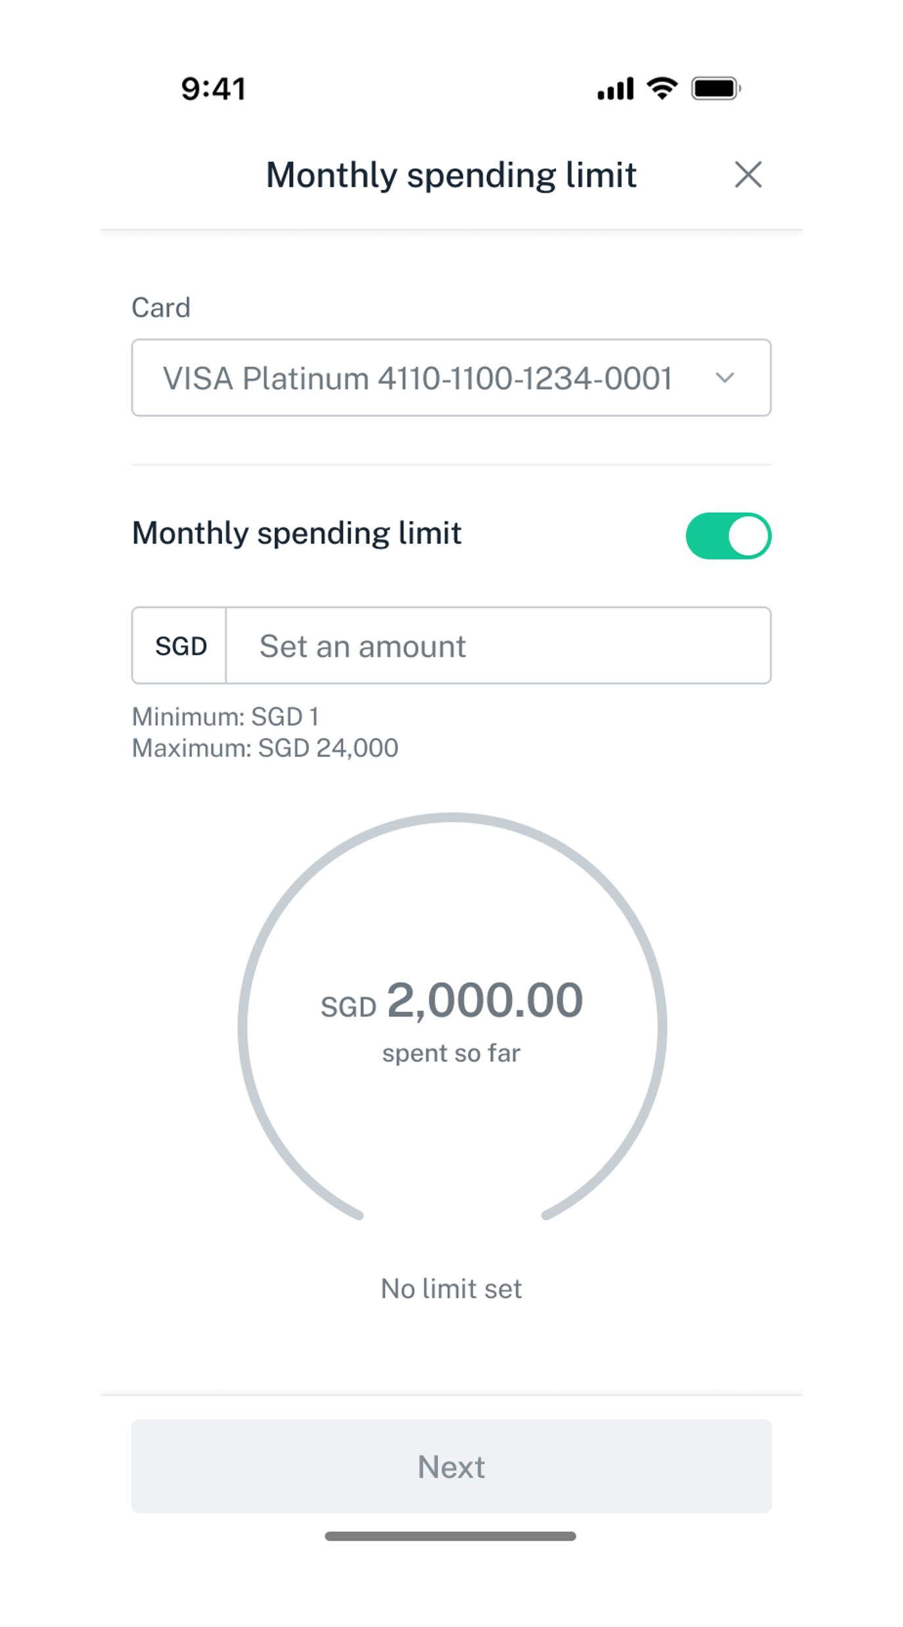Viewport: 903px width, 1627px height.
Task: Tap the home indicator bar
Action: point(451,1536)
